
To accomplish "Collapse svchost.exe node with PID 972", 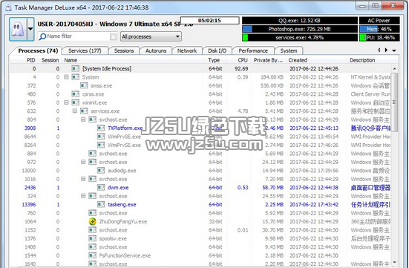I will point(83,162).
